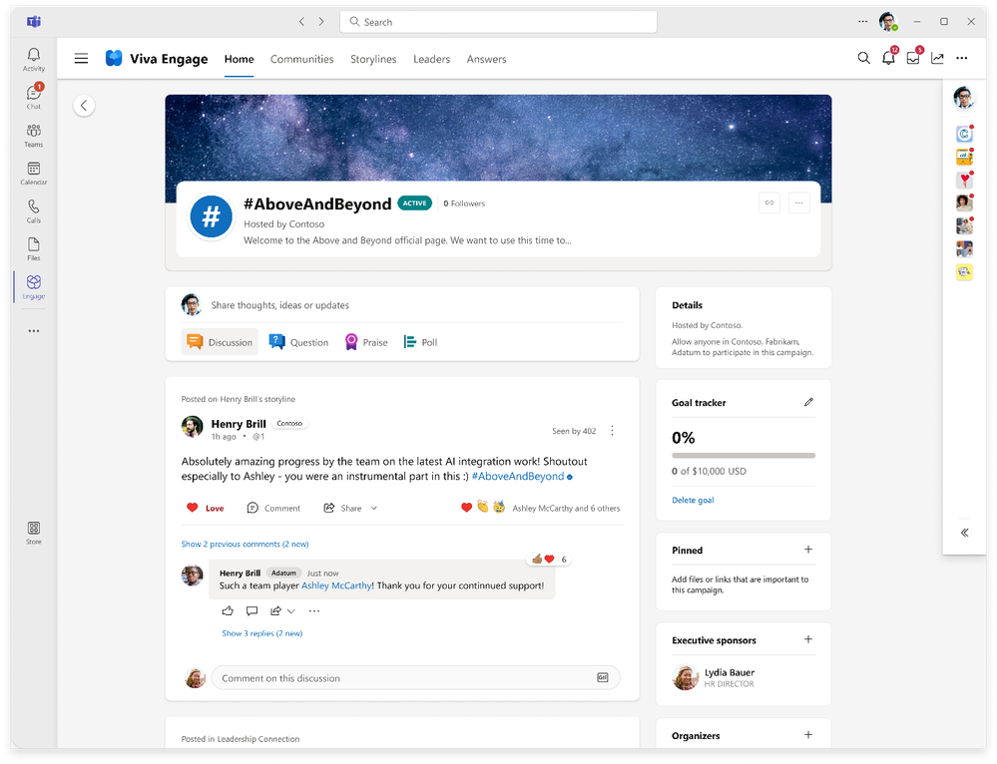Click the Teams search box

point(499,22)
